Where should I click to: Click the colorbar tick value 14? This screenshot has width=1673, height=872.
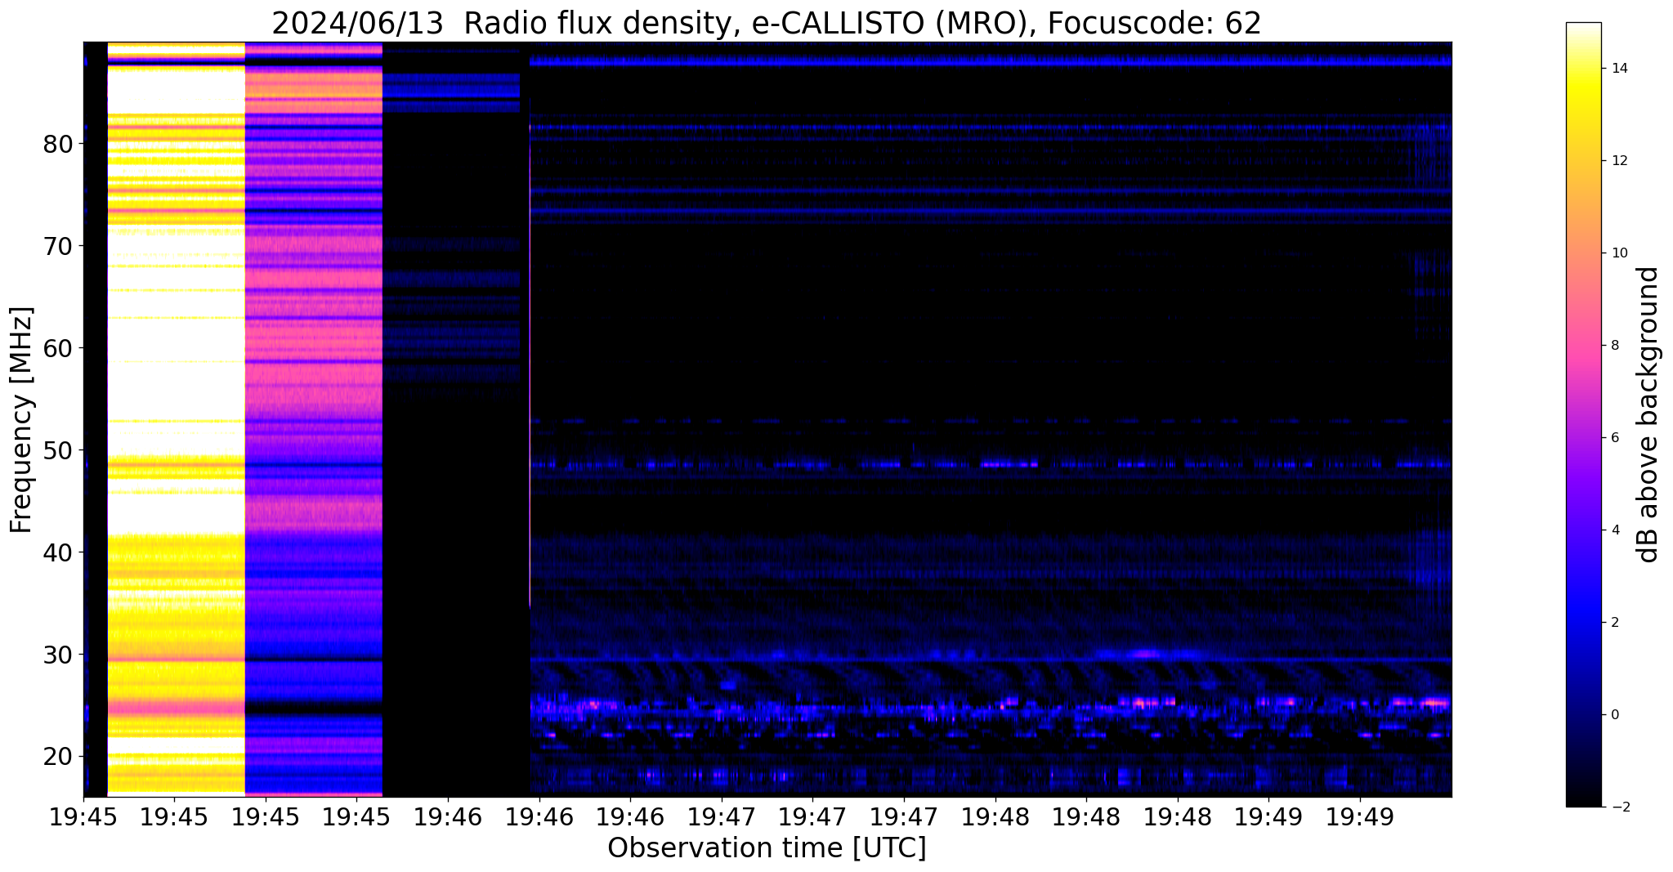(1618, 69)
